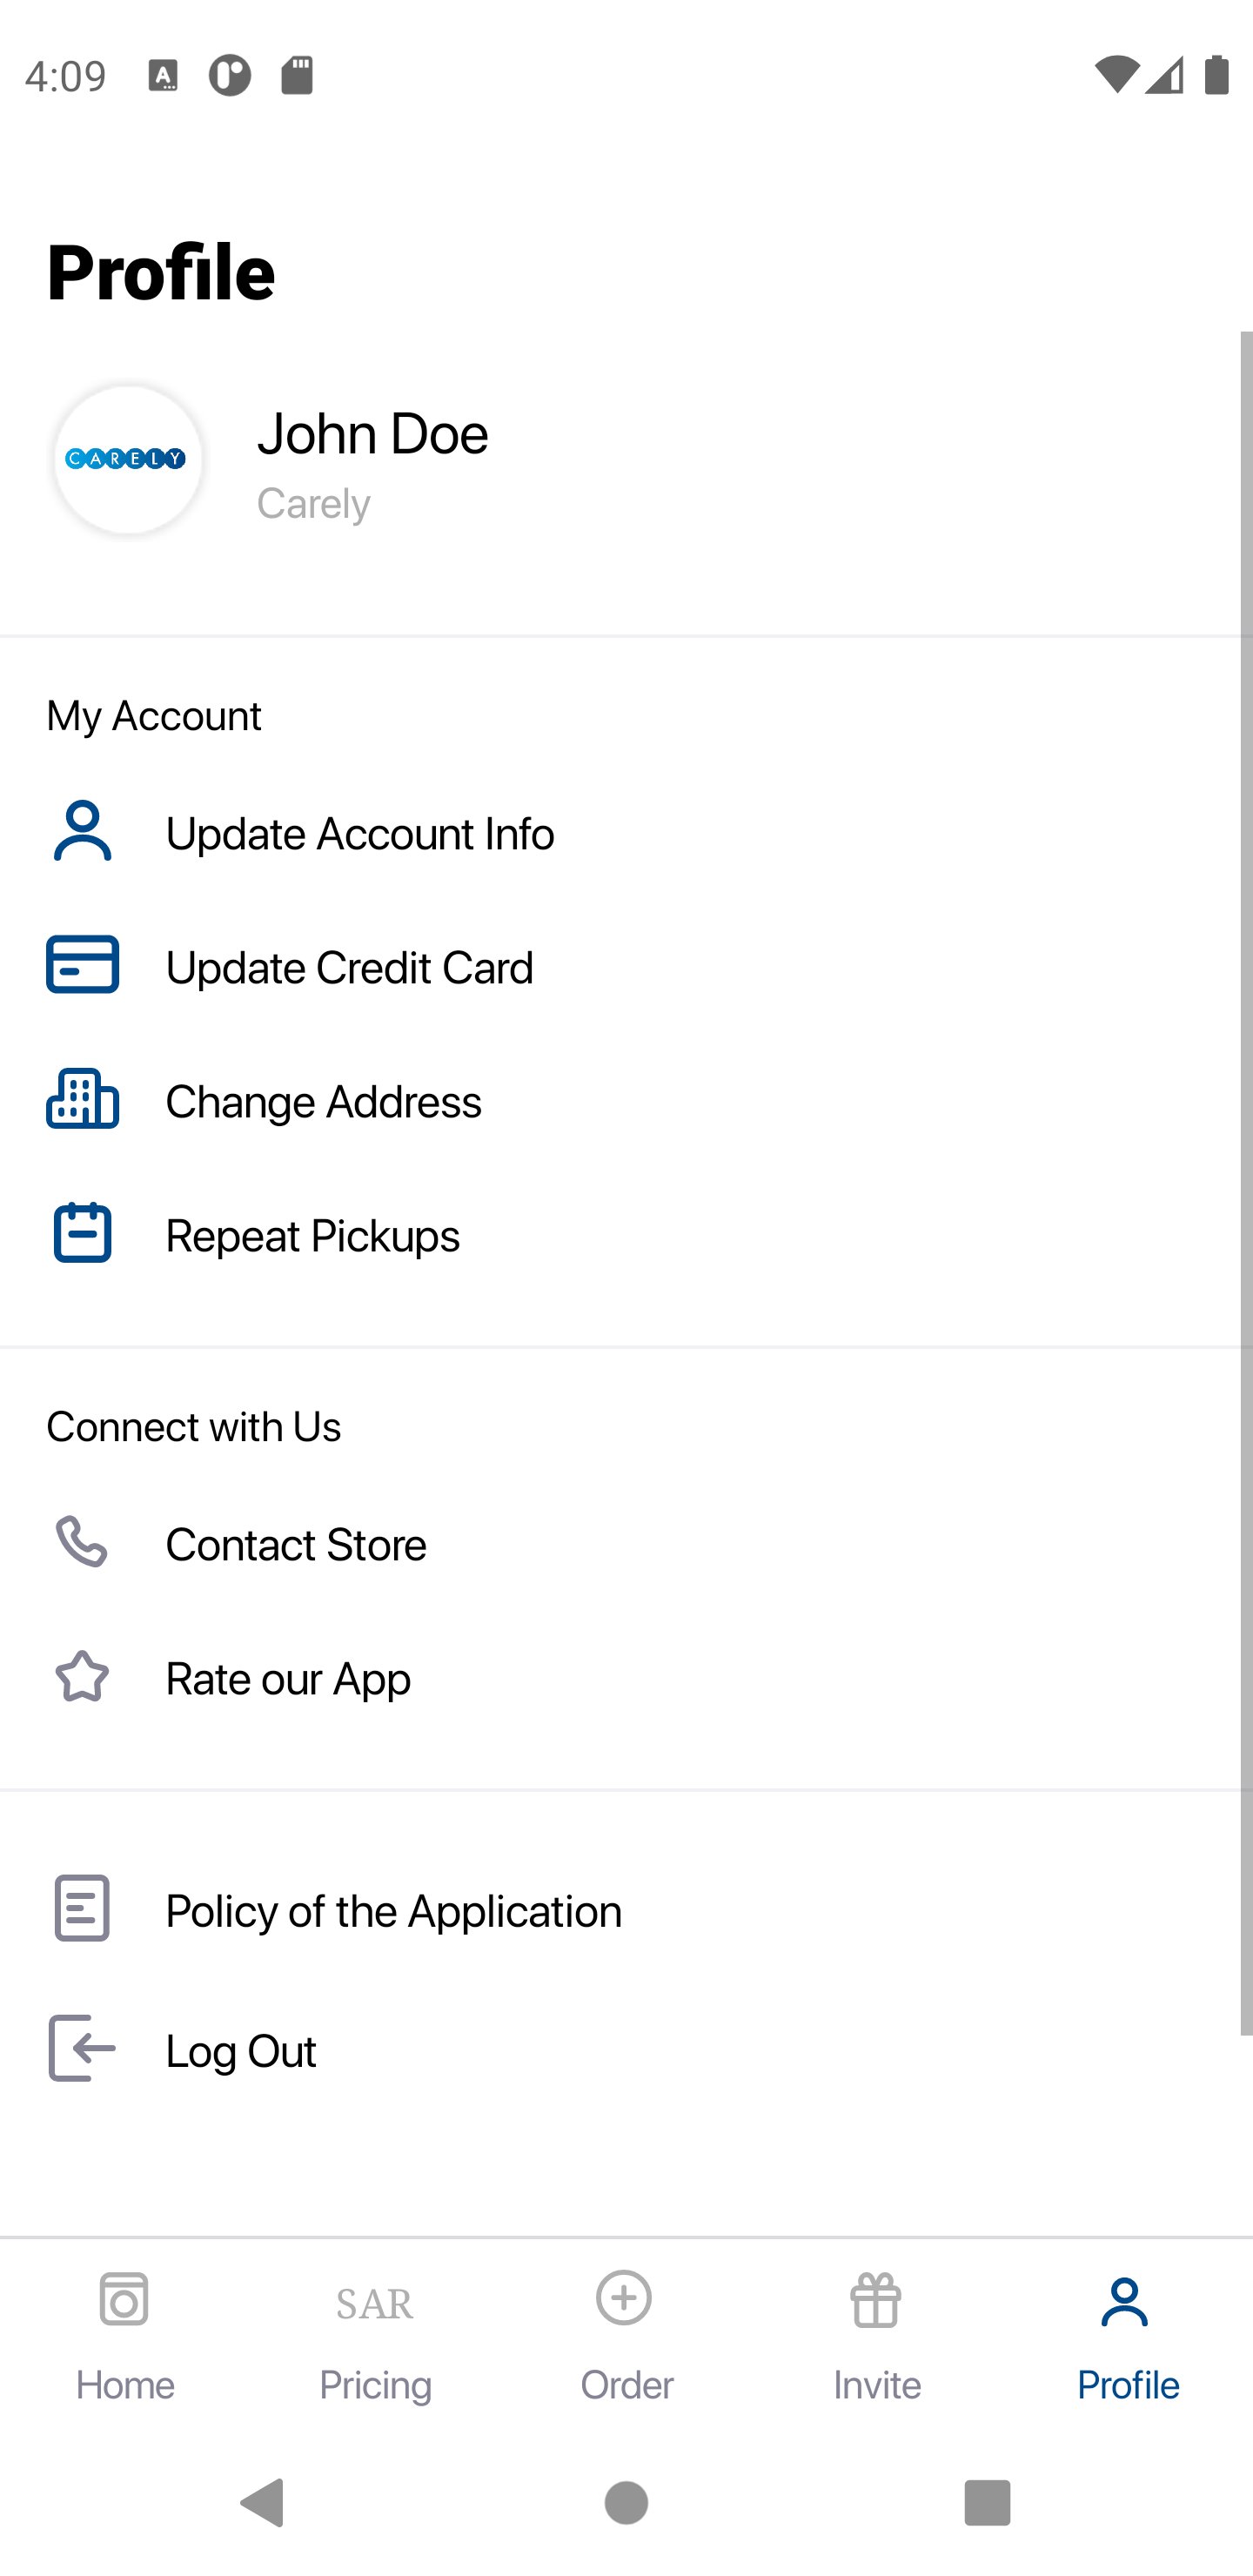Tap the Carely profile avatar
1253x2576 pixels.
(127, 459)
